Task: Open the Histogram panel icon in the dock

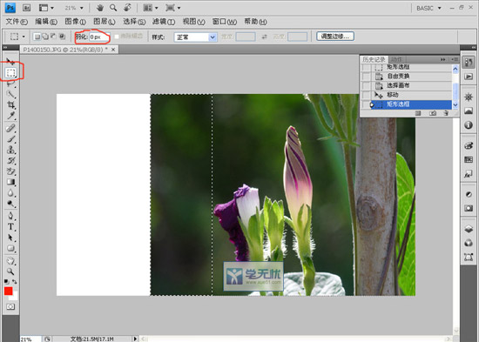Action: click(x=469, y=111)
